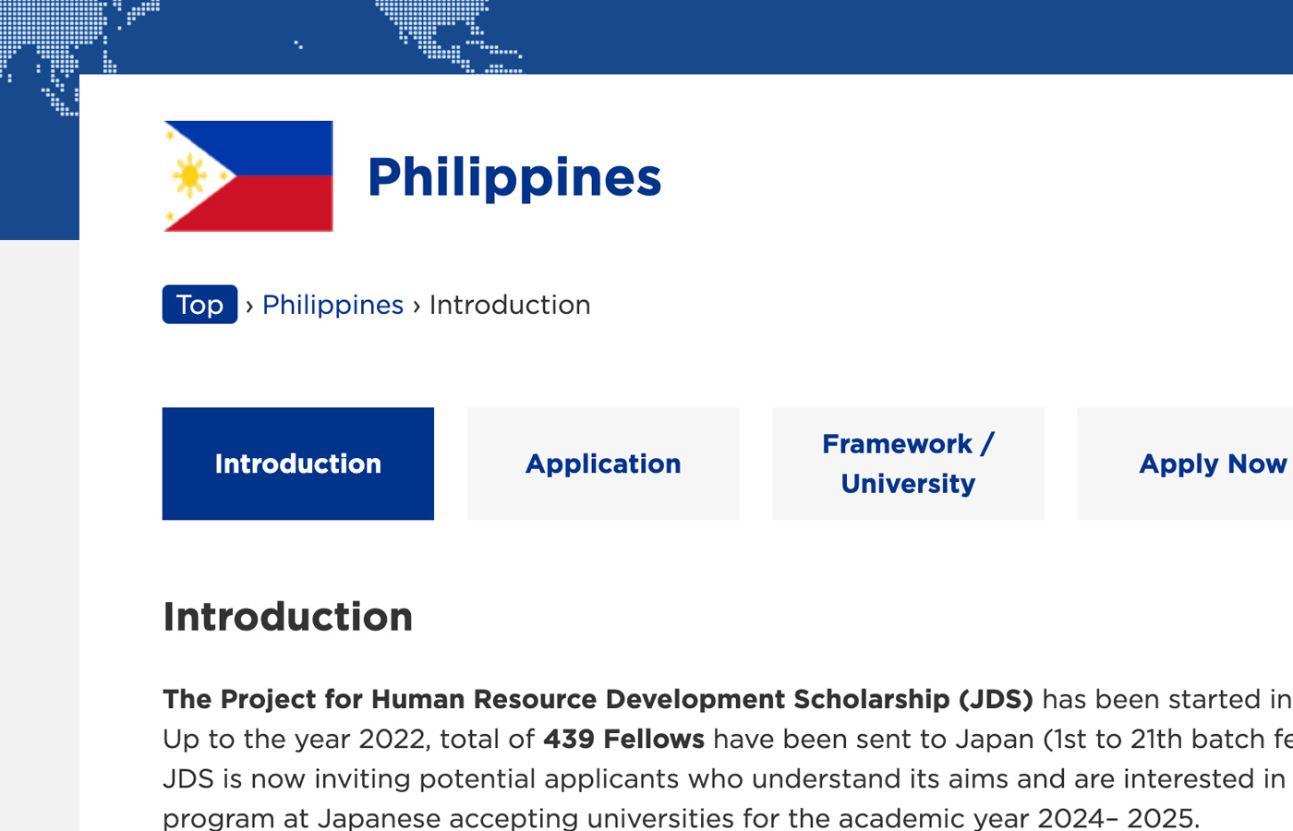Viewport: 1293px width, 831px height.
Task: Click the Introduction section heading
Action: (288, 617)
